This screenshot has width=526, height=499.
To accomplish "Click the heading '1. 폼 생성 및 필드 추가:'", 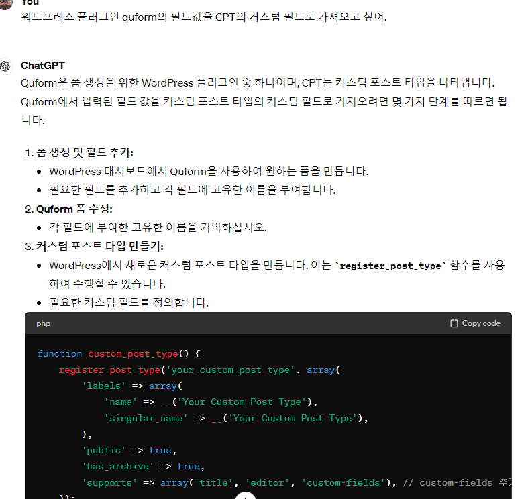I will [79, 153].
